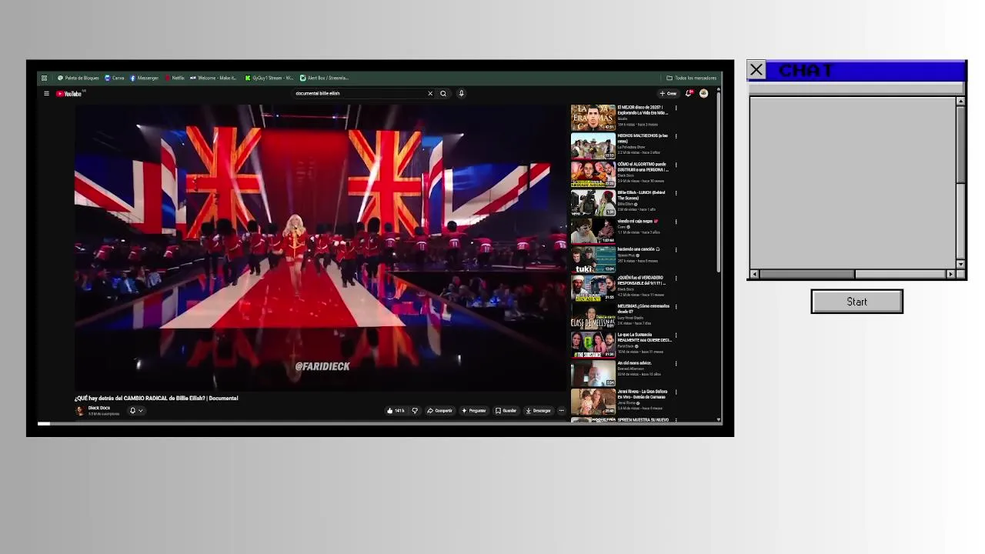Click the Start button under chat
Screen dimensions: 985x554
856,302
